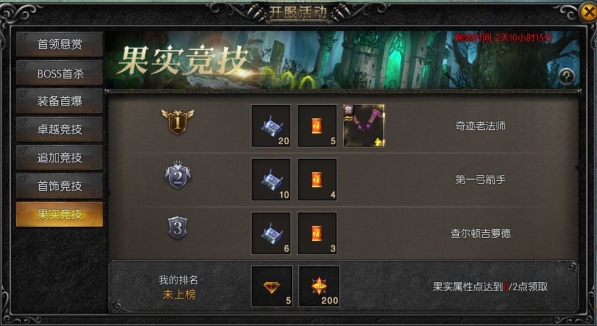View the orange diamond reward with 5
The image size is (597, 326).
click(x=271, y=286)
